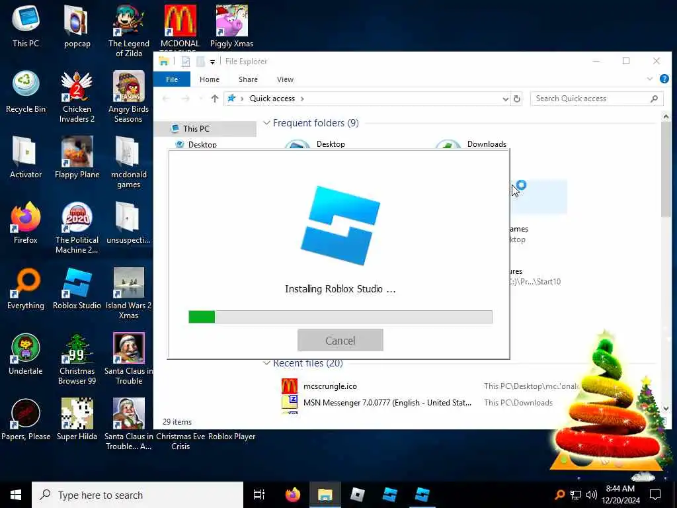Launch Papers, Please shortcut

(26, 419)
